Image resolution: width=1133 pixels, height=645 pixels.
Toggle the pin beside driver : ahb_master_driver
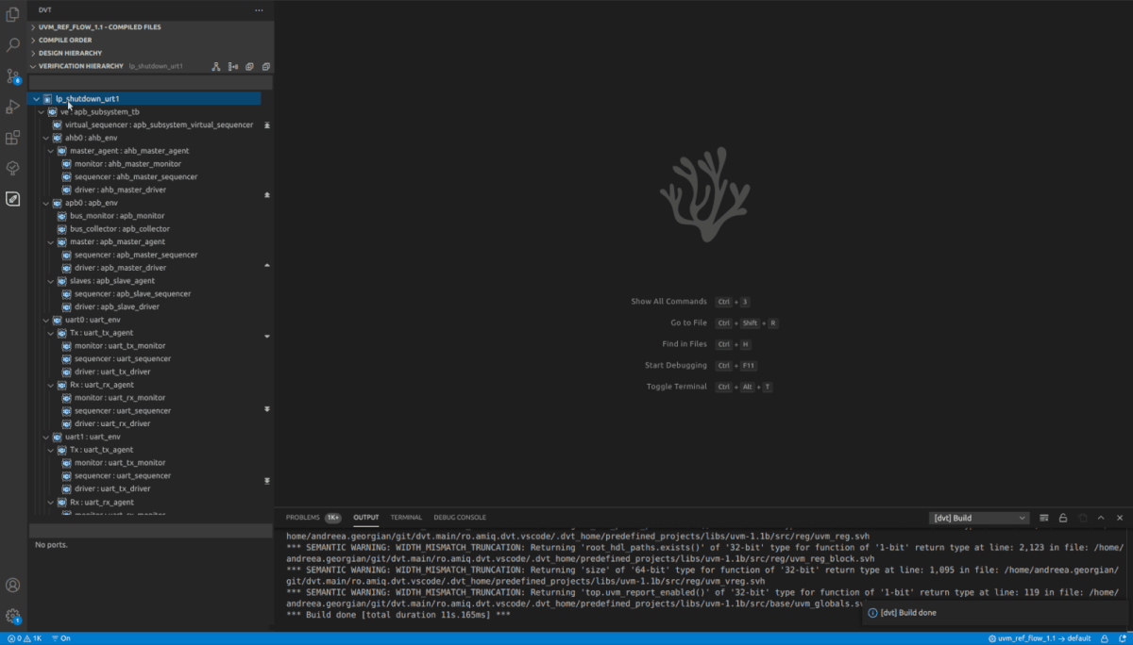point(267,195)
